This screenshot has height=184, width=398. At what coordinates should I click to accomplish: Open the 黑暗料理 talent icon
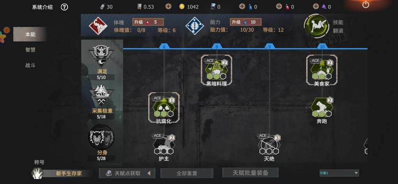(x=217, y=70)
